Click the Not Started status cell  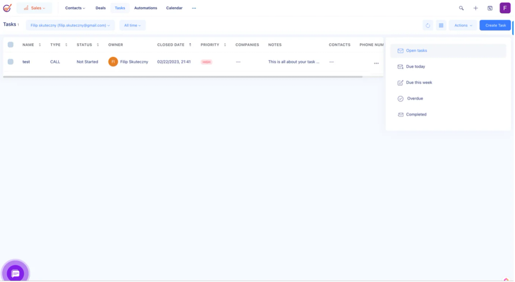point(88,62)
